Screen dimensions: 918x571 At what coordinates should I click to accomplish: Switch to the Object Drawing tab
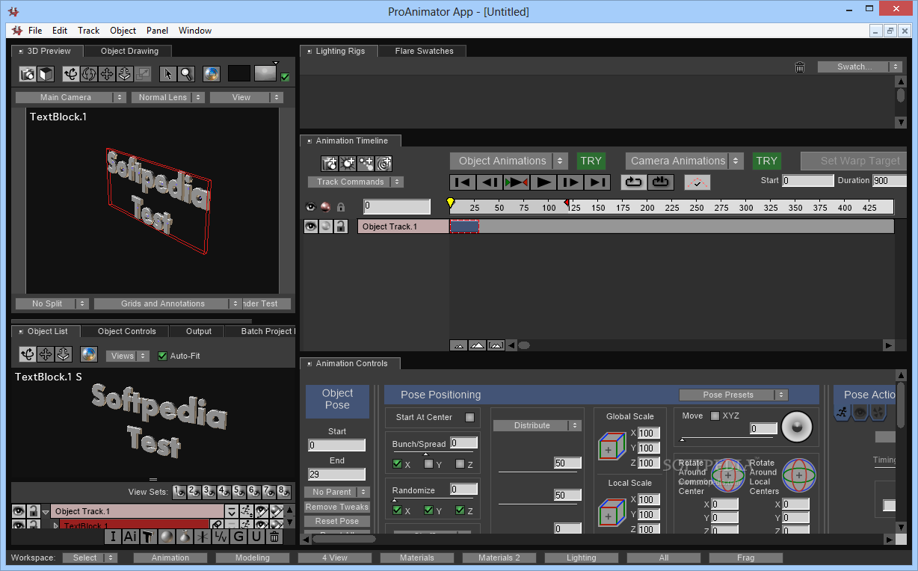point(129,51)
